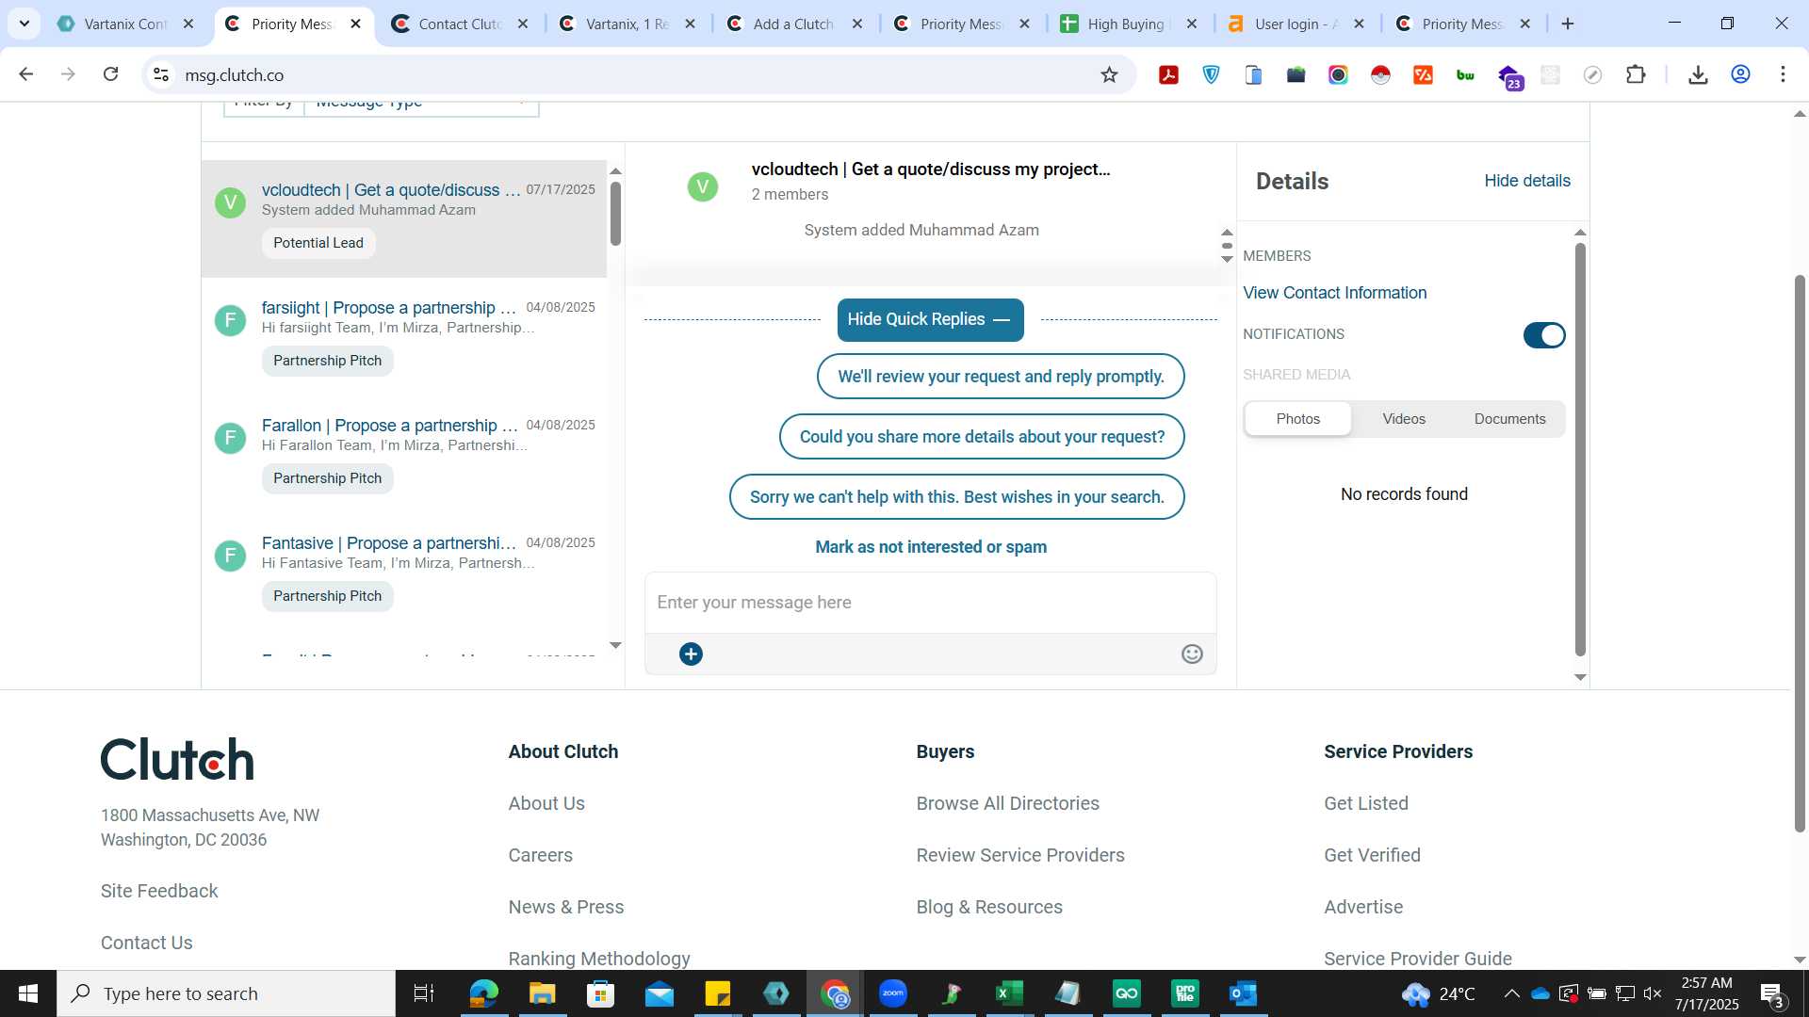Open Microsoft Store from the taskbar

[600, 993]
